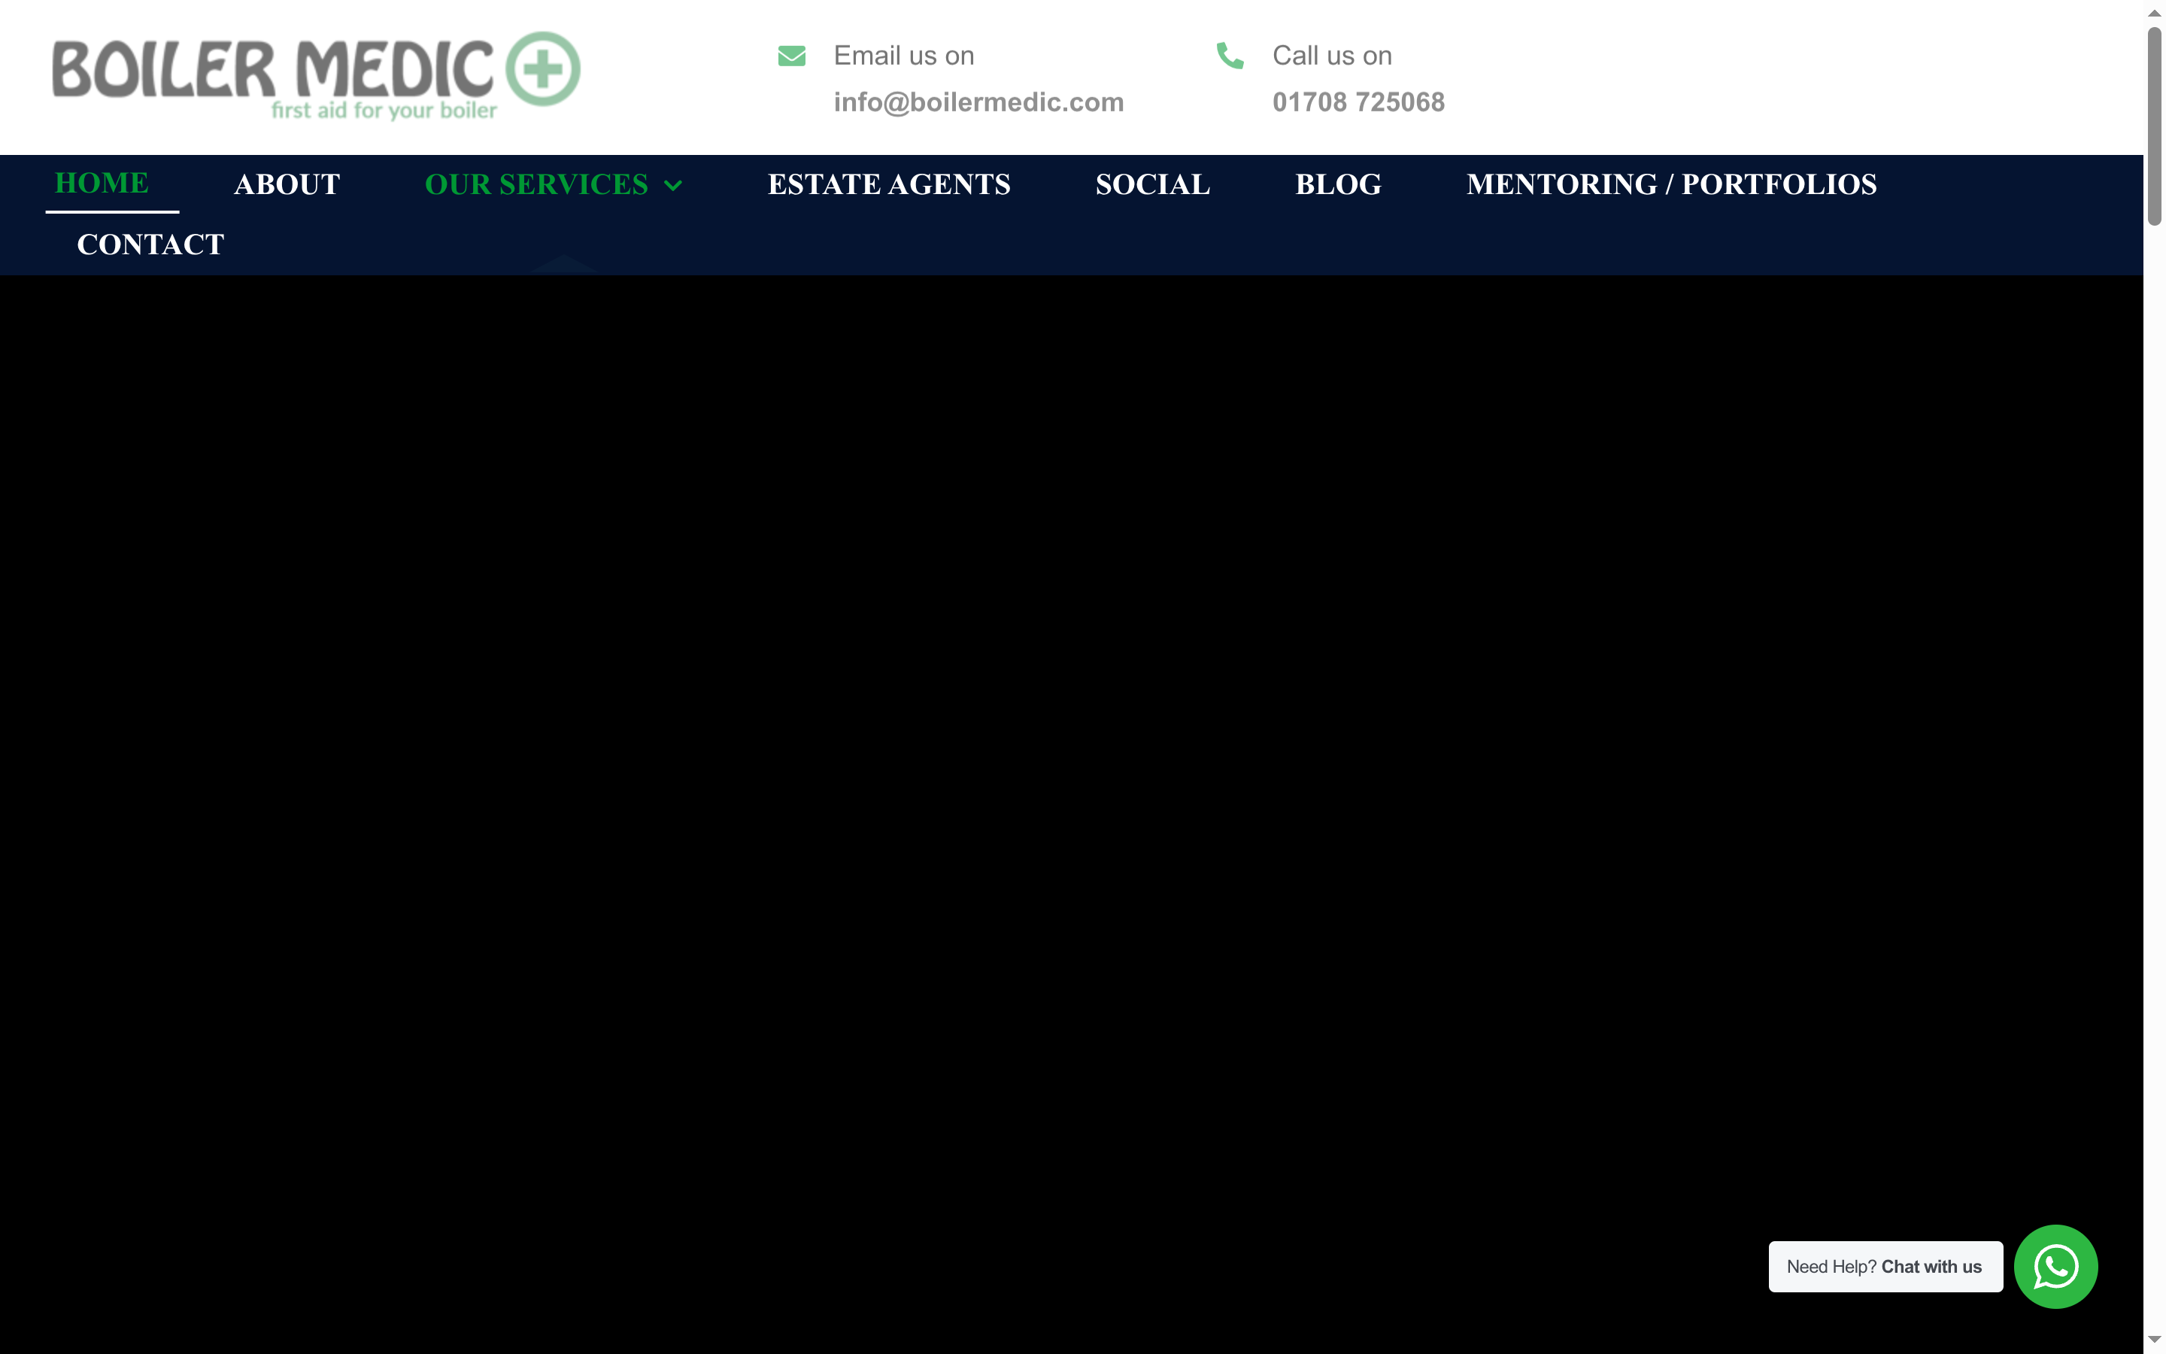Image resolution: width=2166 pixels, height=1354 pixels.
Task: Open WhatsApp chat via the green WhatsApp icon
Action: tap(2055, 1265)
